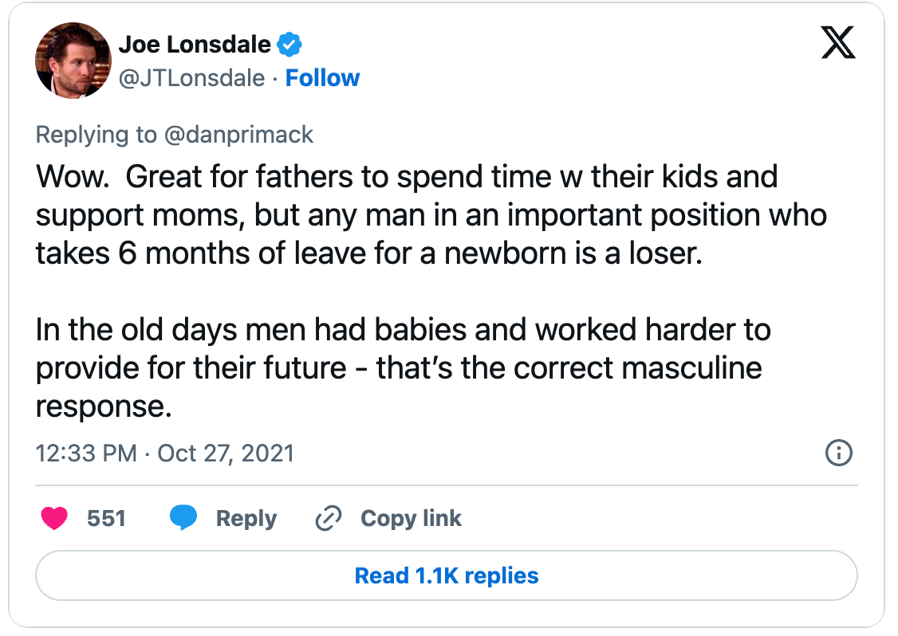This screenshot has height=636, width=898.
Task: Open the tweet info circle icon
Action: tap(838, 453)
